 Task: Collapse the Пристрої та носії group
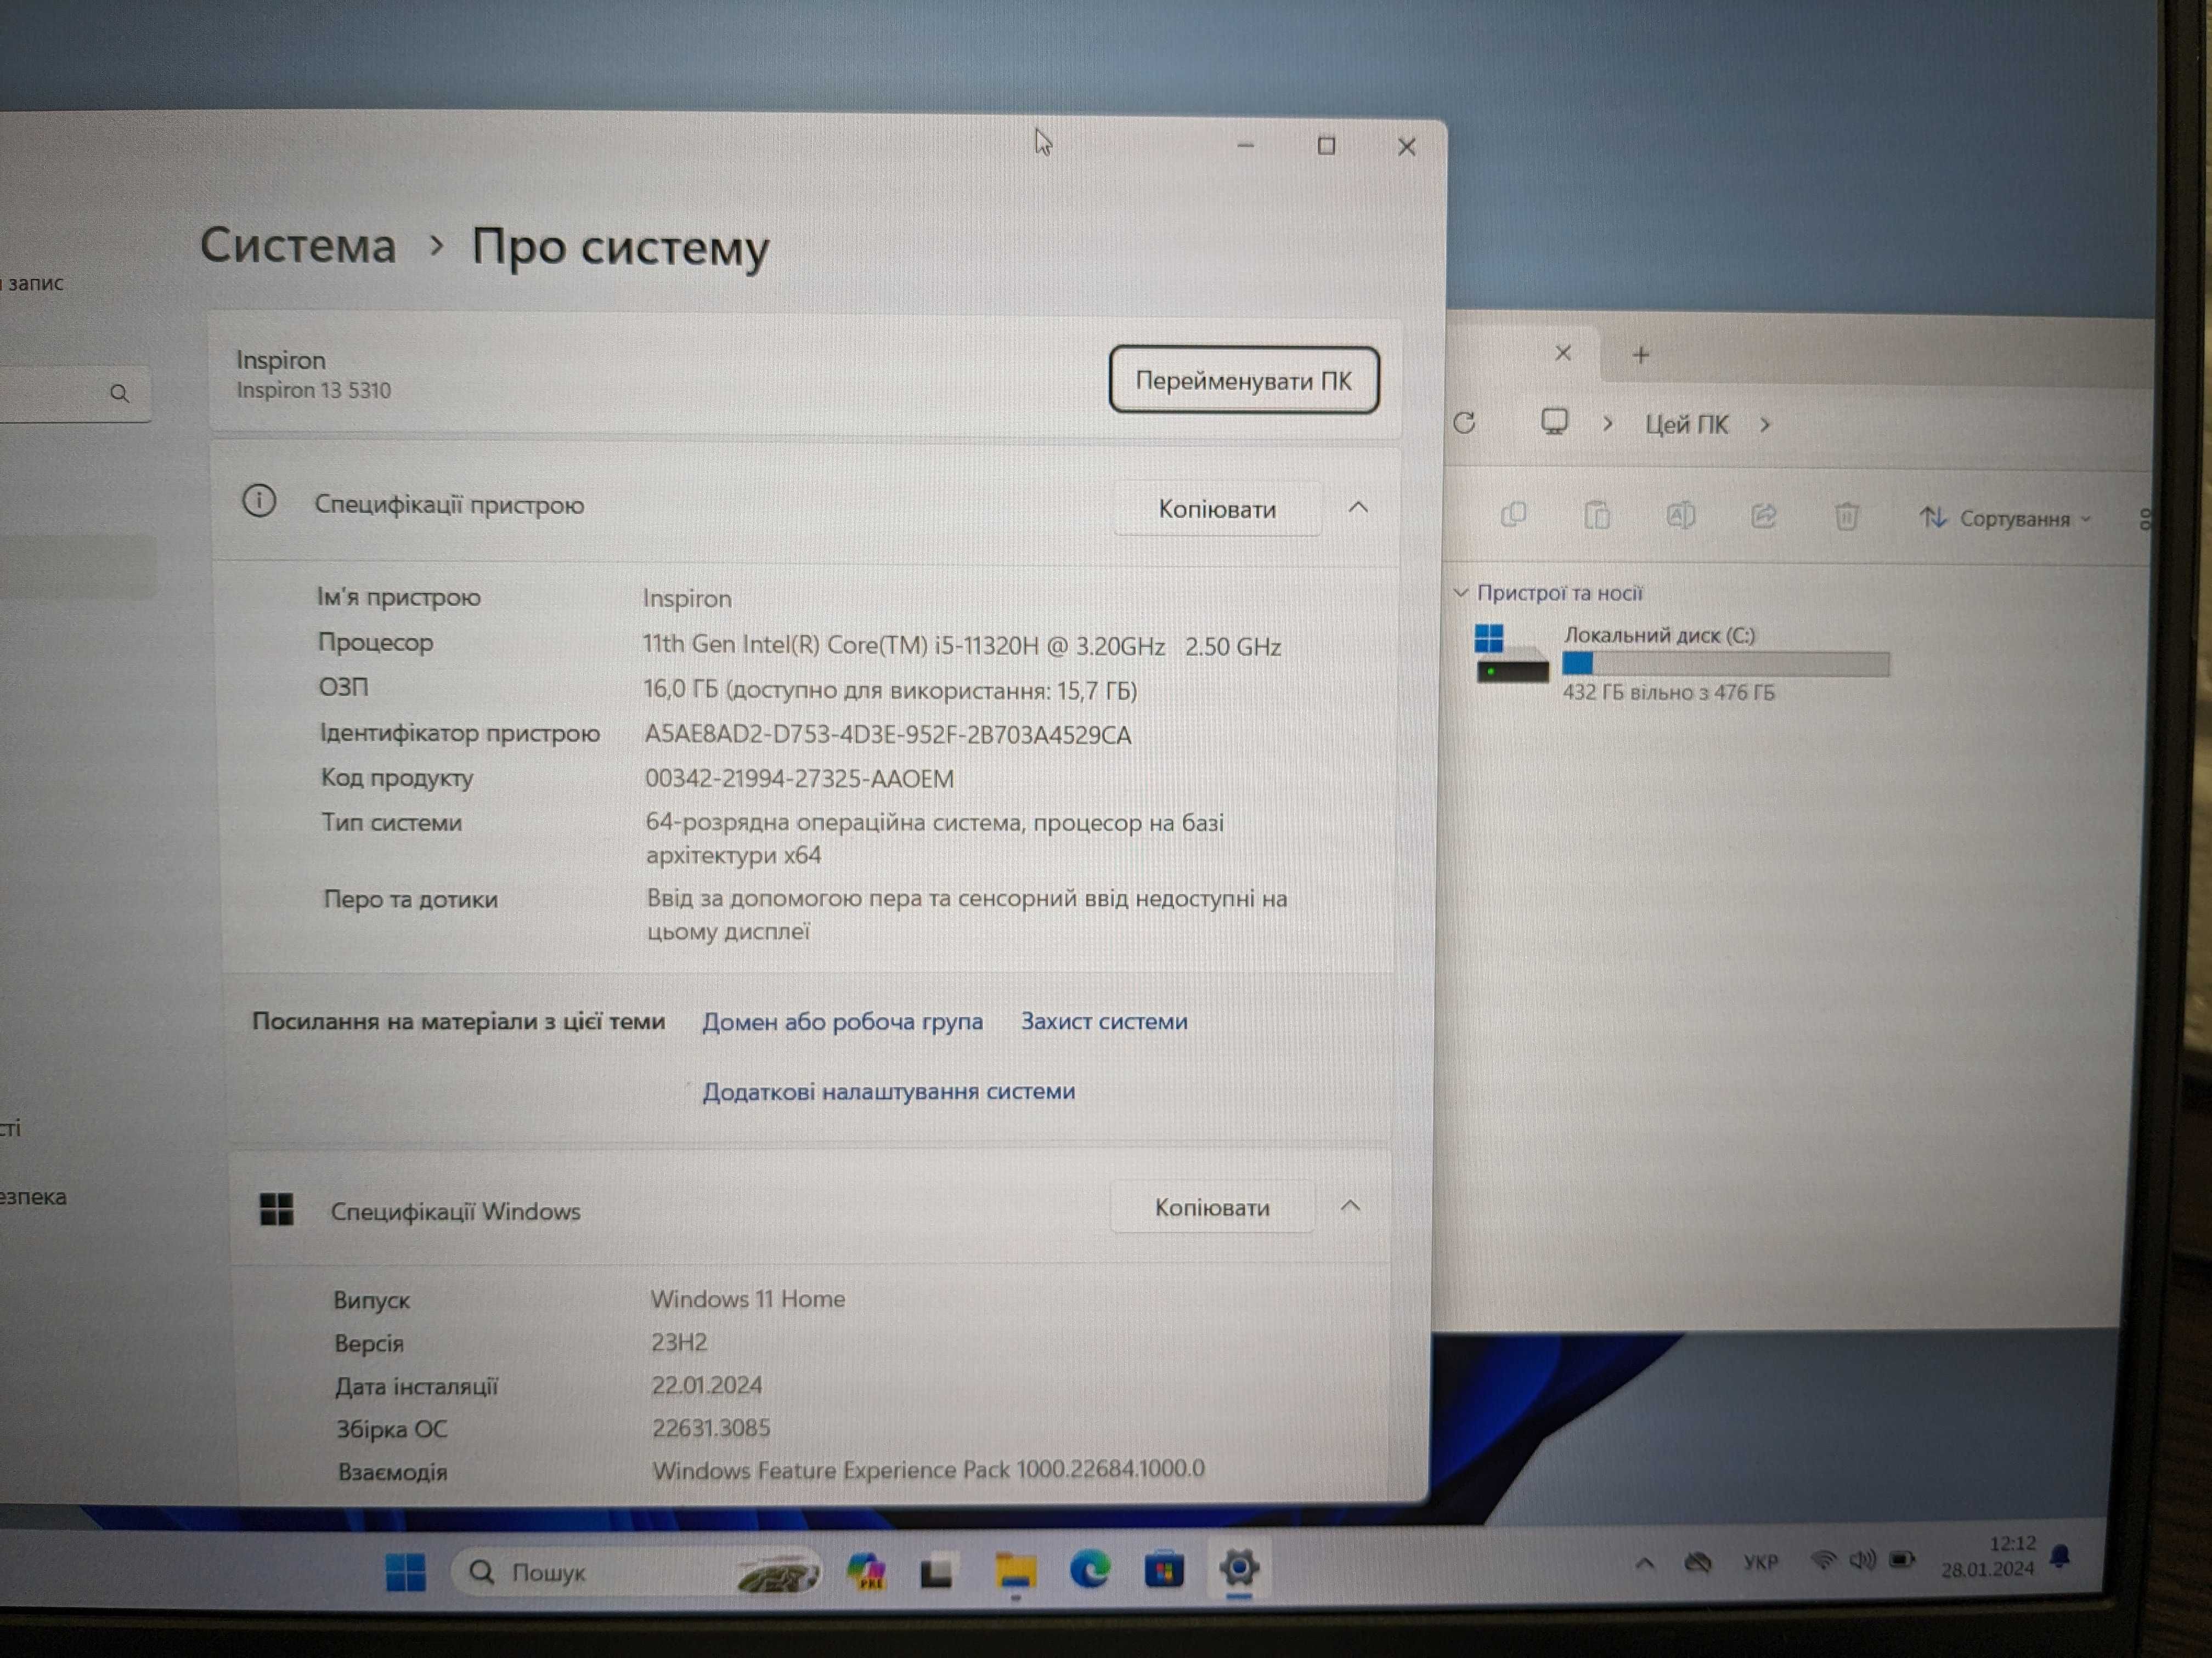1460,593
